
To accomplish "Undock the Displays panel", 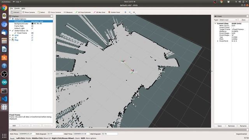I will (52, 16).
